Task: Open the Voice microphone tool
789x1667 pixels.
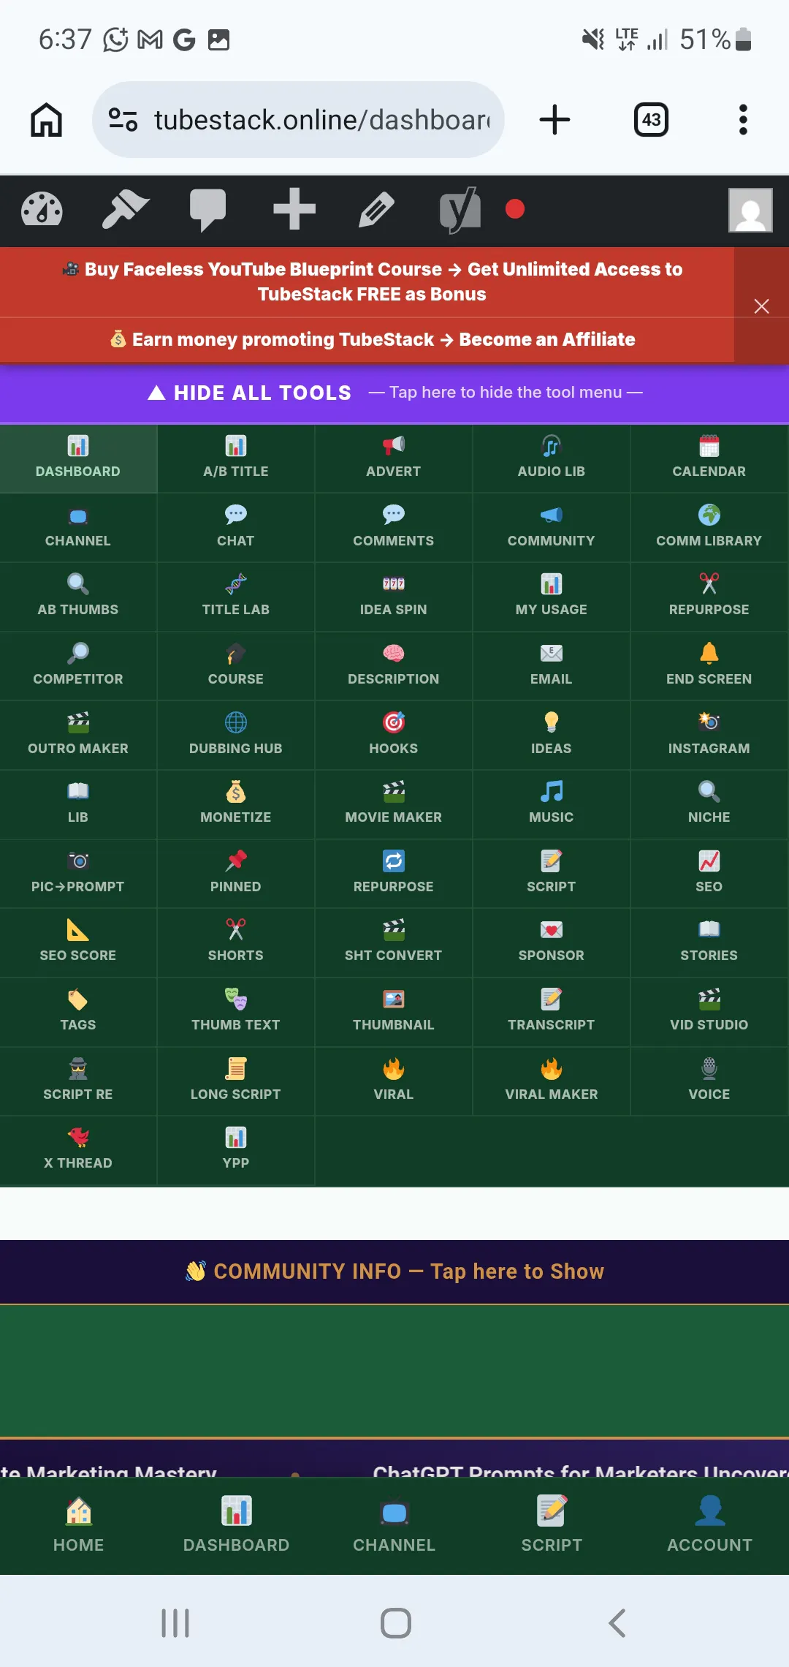Action: click(709, 1081)
